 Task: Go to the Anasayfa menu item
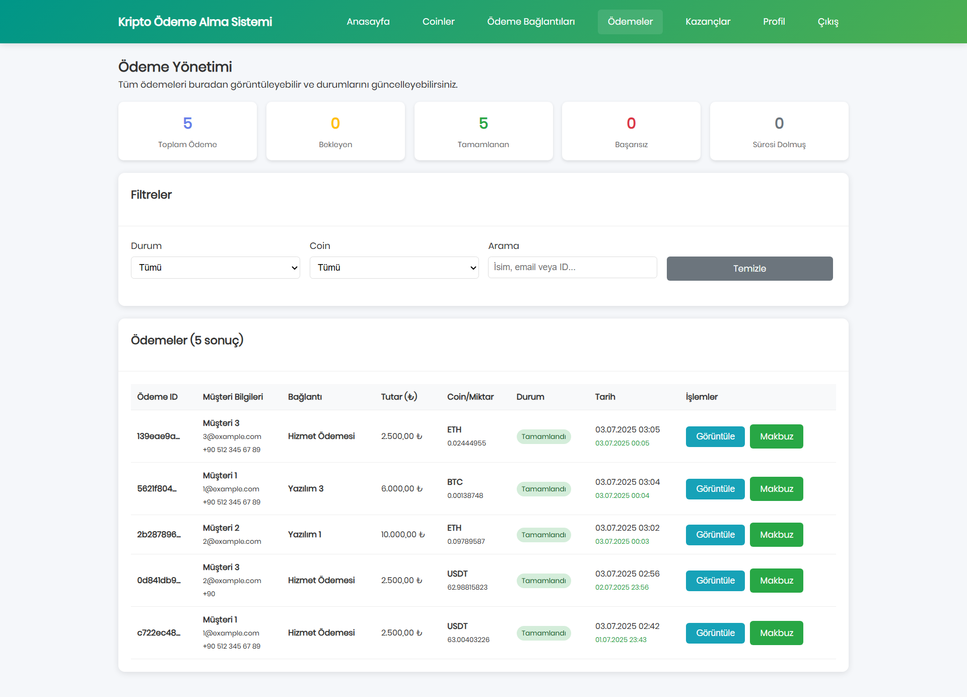[x=368, y=22]
